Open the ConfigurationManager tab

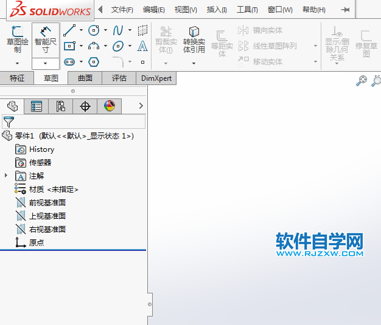pos(61,106)
